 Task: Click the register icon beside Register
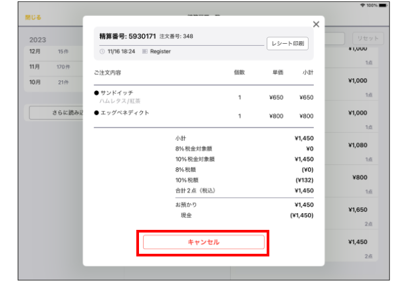[144, 51]
